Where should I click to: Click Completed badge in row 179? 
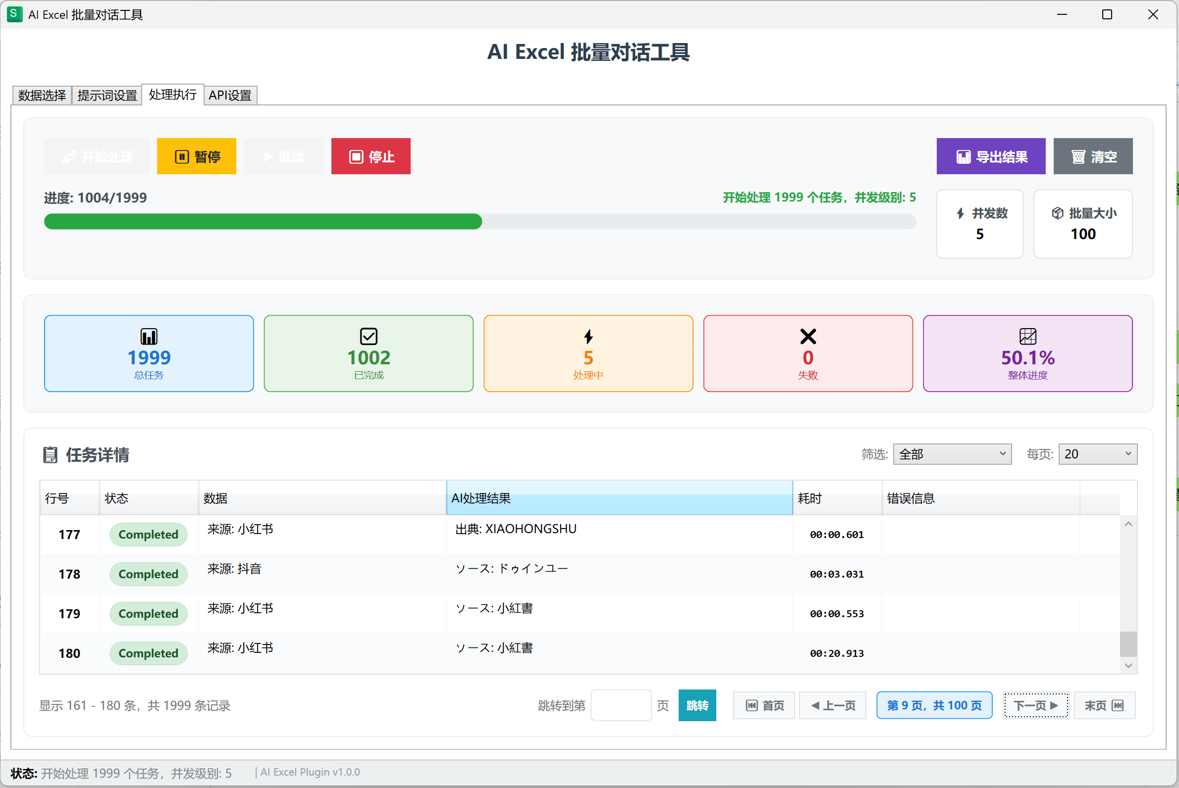(149, 614)
